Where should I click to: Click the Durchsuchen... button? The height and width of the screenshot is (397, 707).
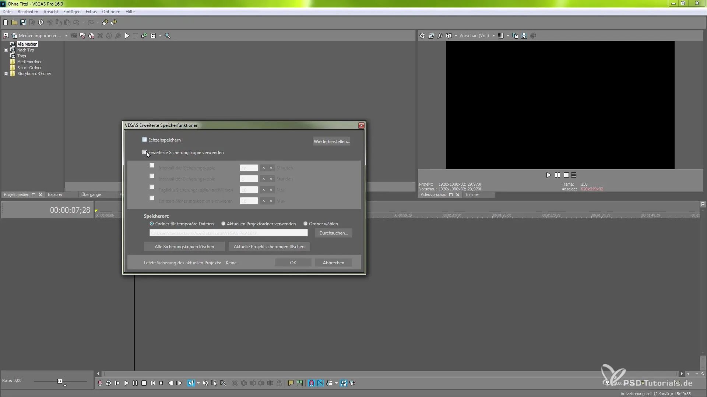[x=334, y=233]
